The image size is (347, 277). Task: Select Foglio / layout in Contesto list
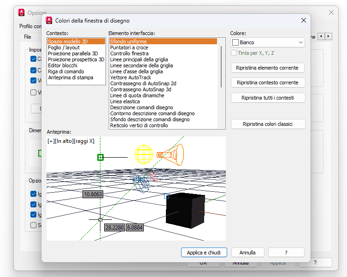pyautogui.click(x=64, y=47)
